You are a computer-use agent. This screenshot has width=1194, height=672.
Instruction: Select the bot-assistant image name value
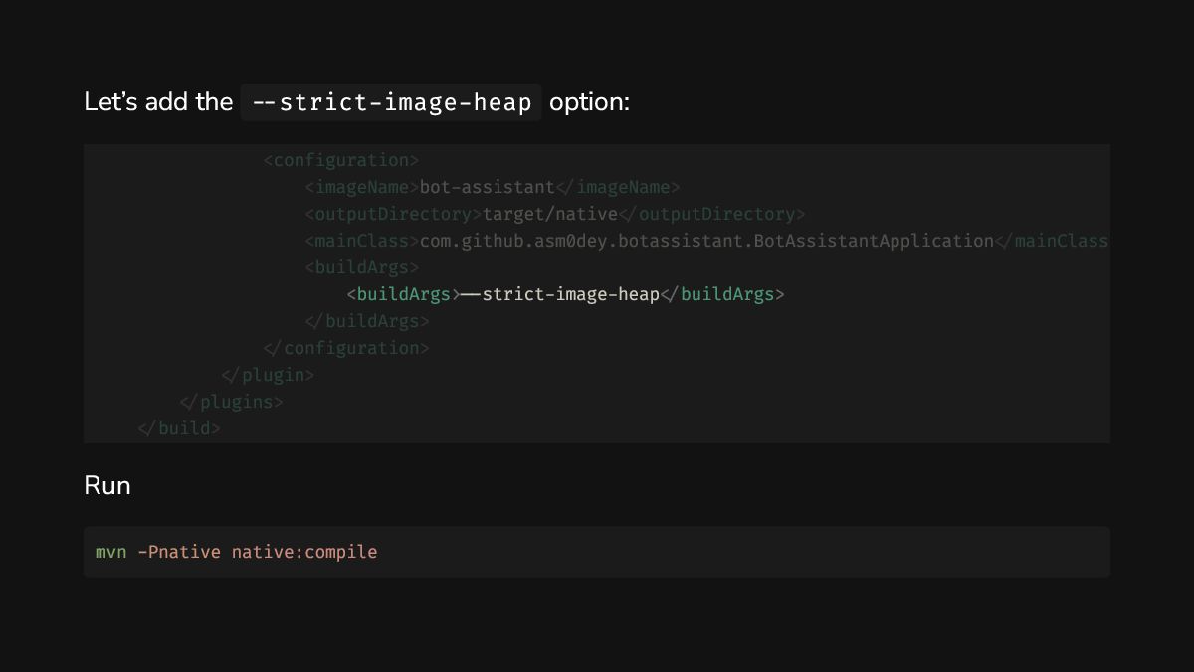[x=488, y=187]
